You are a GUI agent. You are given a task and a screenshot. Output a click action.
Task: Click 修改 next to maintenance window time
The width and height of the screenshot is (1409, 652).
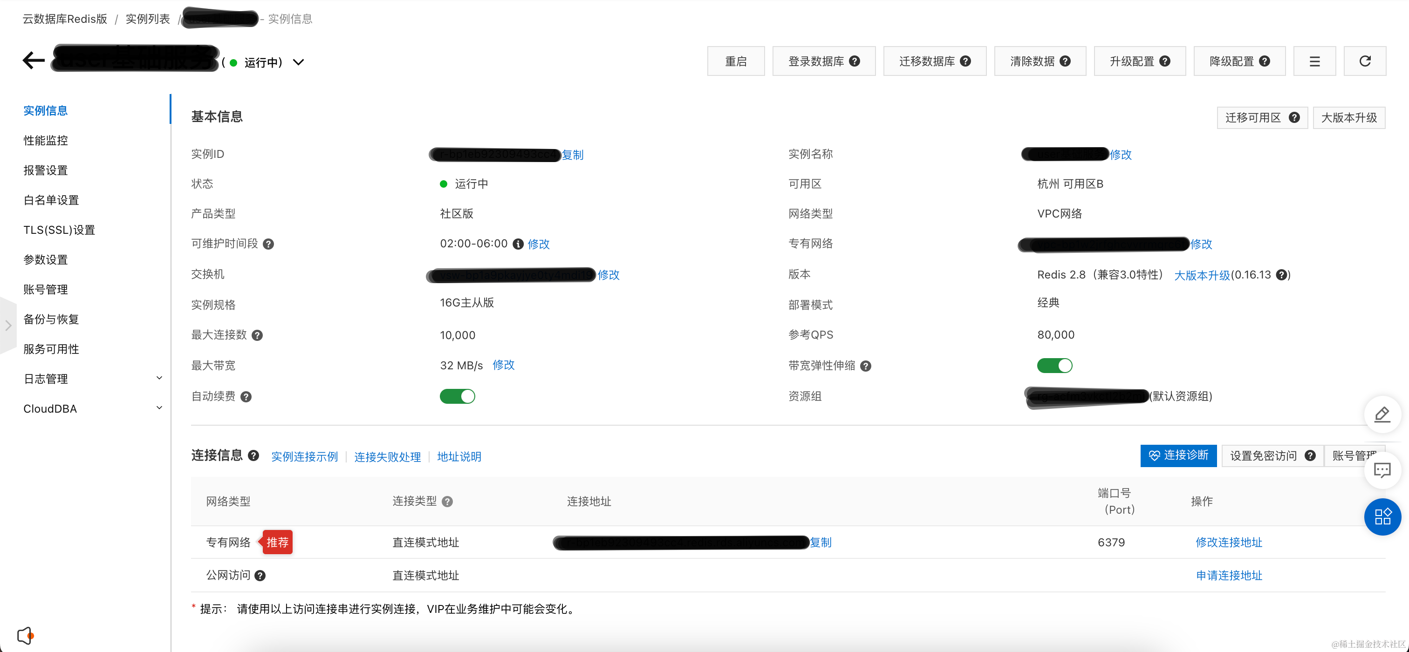tap(539, 244)
